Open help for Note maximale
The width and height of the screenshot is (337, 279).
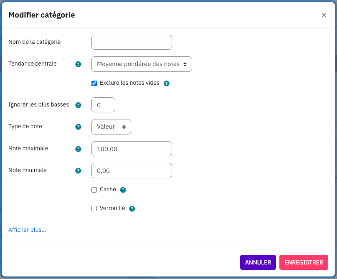(78, 149)
